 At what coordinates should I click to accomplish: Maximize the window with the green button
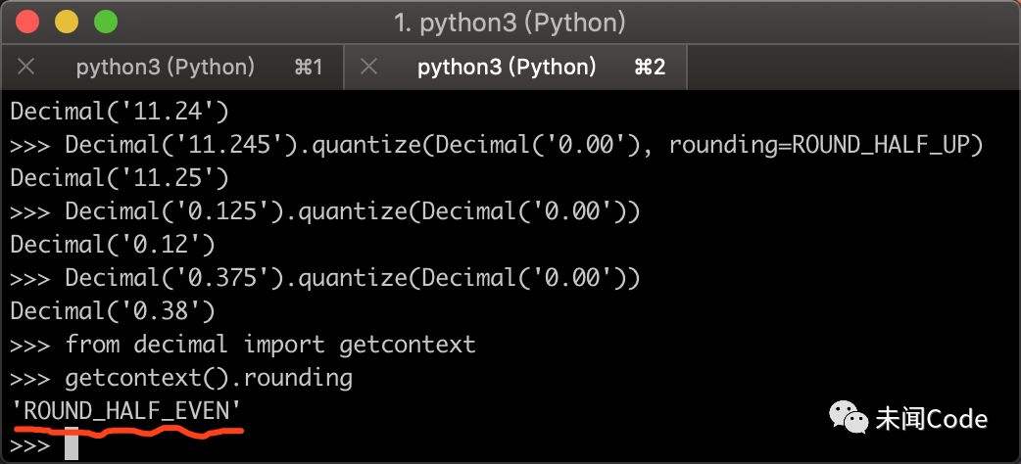[105, 22]
